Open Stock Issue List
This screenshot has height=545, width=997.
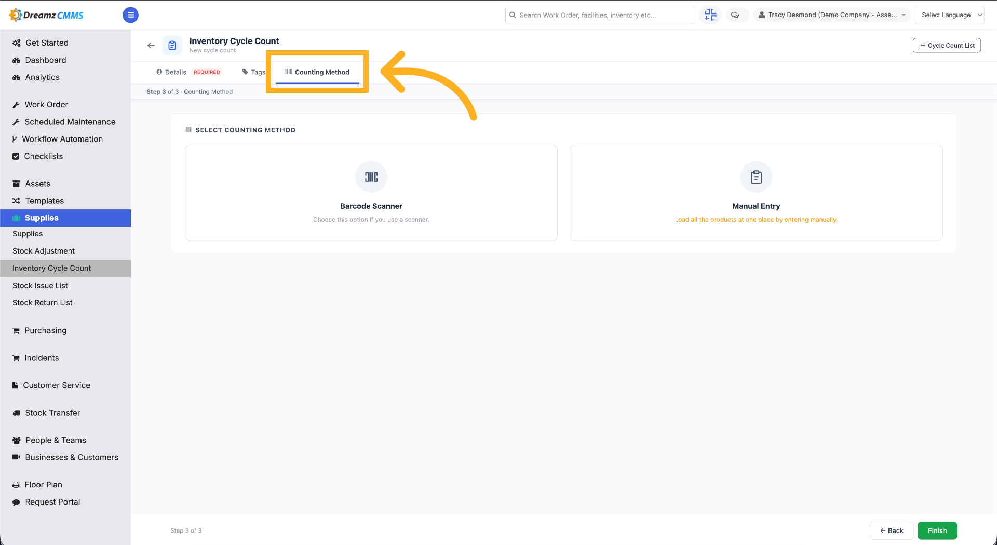coord(65,286)
